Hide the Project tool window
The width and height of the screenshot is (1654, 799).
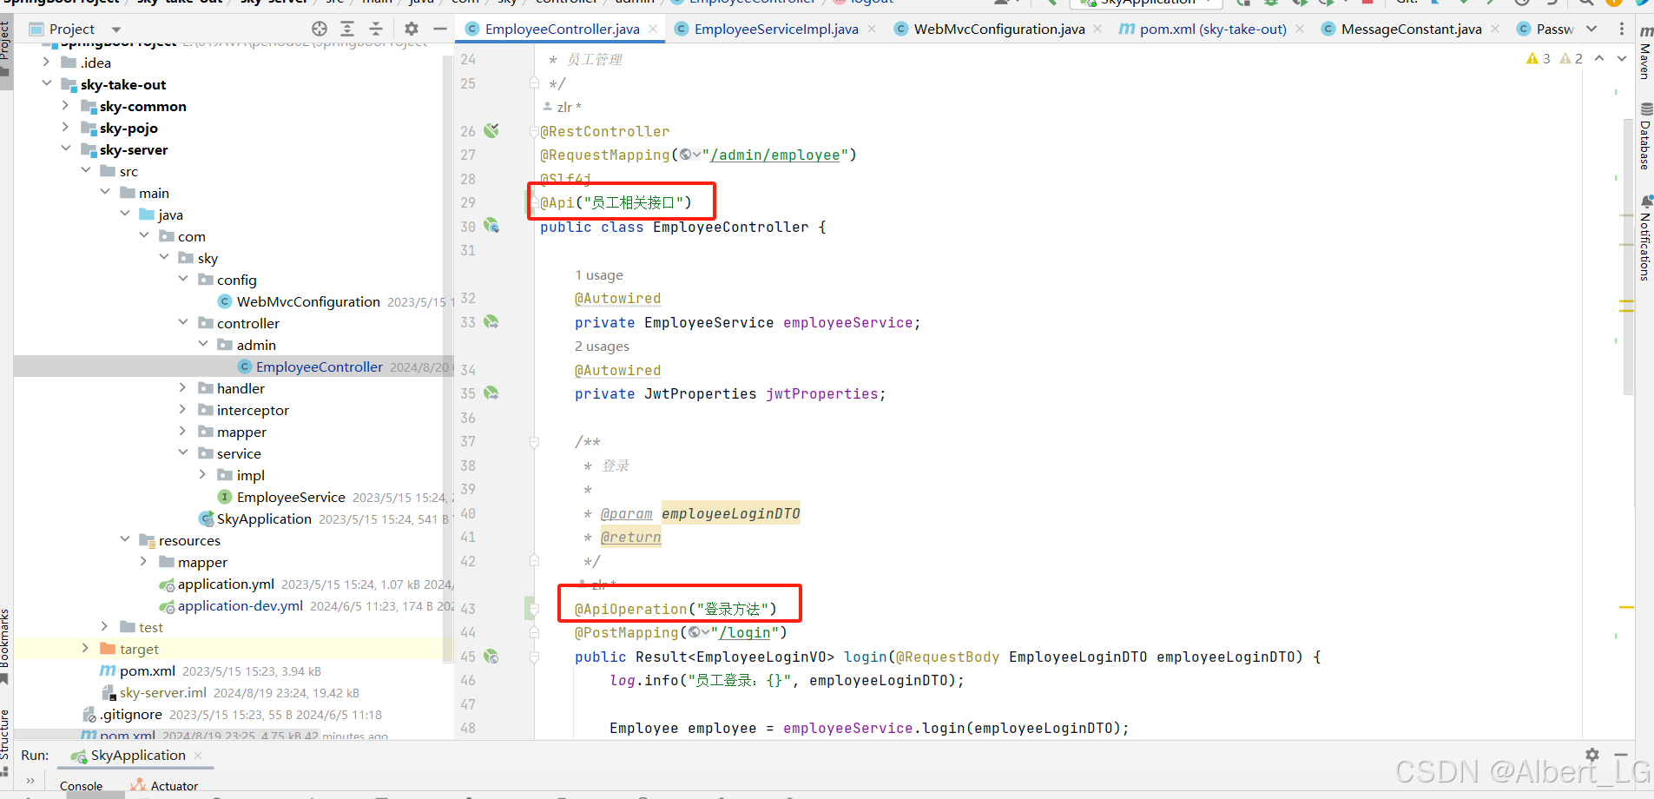[x=440, y=29]
